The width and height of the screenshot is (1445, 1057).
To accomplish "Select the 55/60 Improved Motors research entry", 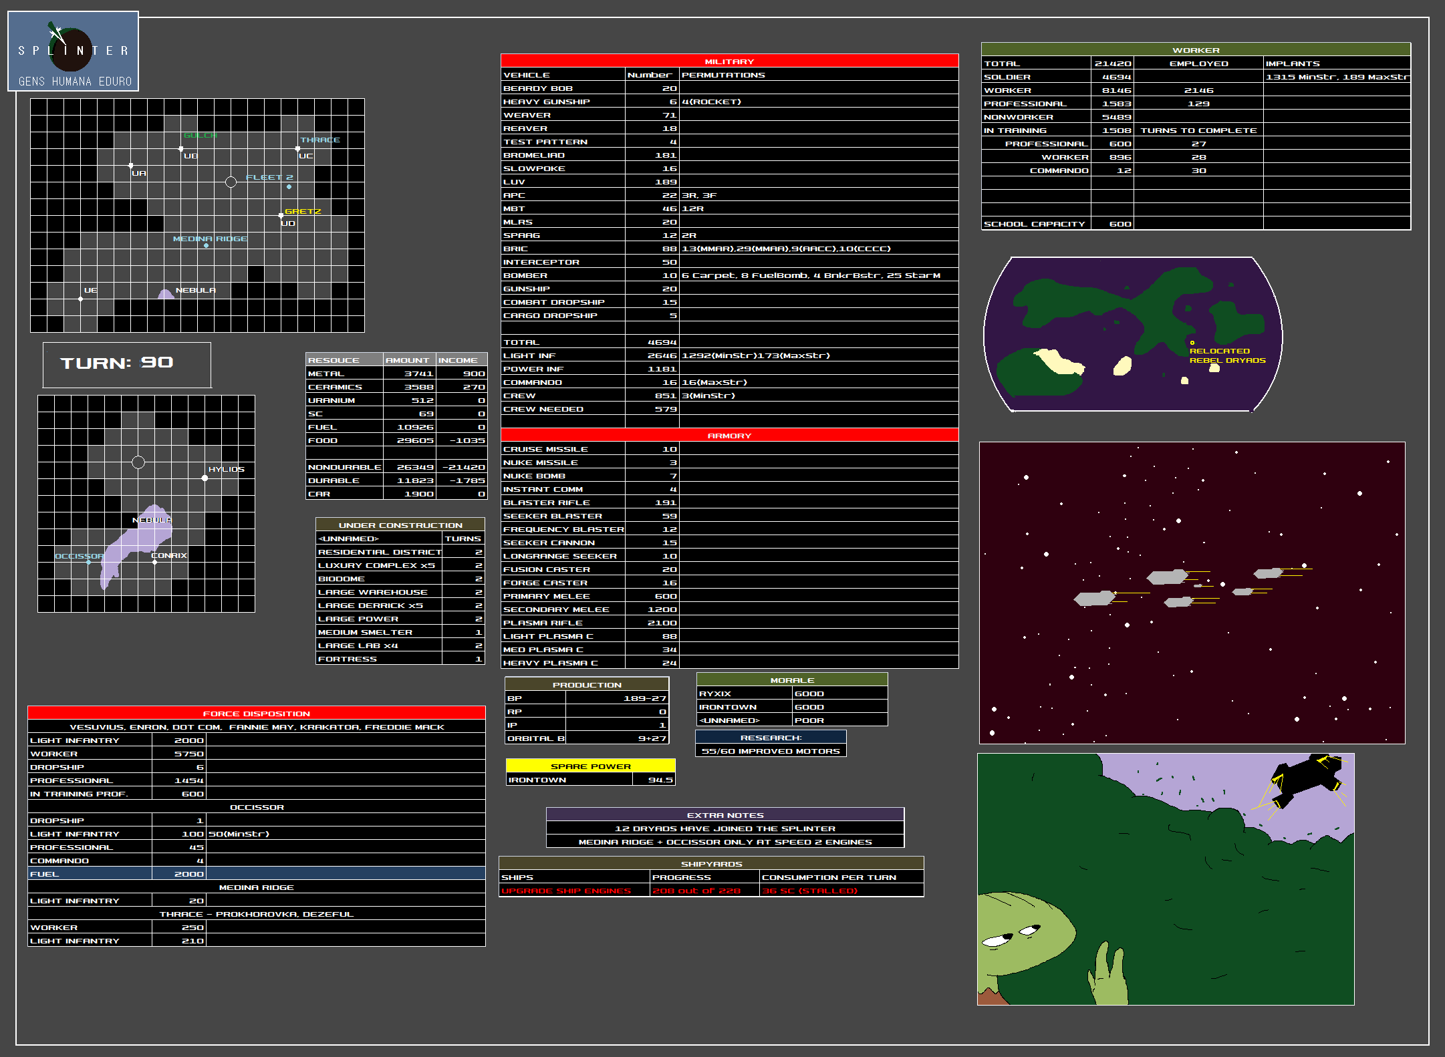I will 770,751.
